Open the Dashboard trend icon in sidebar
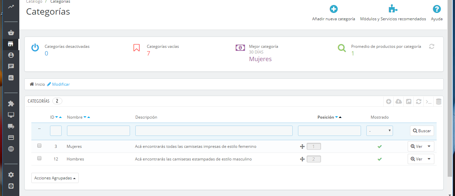The width and height of the screenshot is (455, 196). coord(11,7)
